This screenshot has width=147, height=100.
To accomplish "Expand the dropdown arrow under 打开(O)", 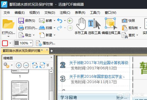I will [x=8, y=37].
